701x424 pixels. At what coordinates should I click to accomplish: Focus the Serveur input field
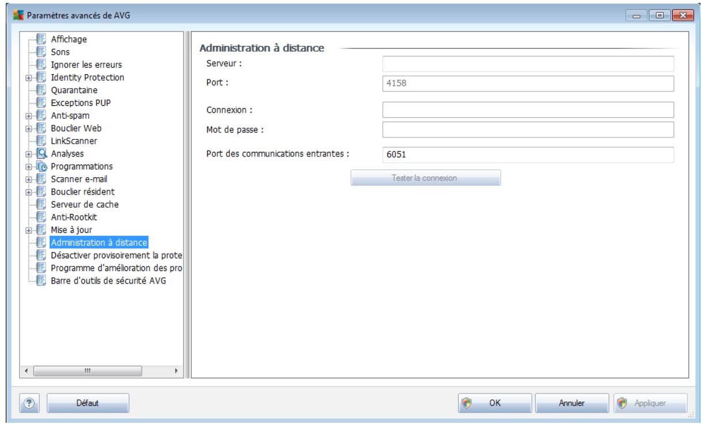(528, 63)
